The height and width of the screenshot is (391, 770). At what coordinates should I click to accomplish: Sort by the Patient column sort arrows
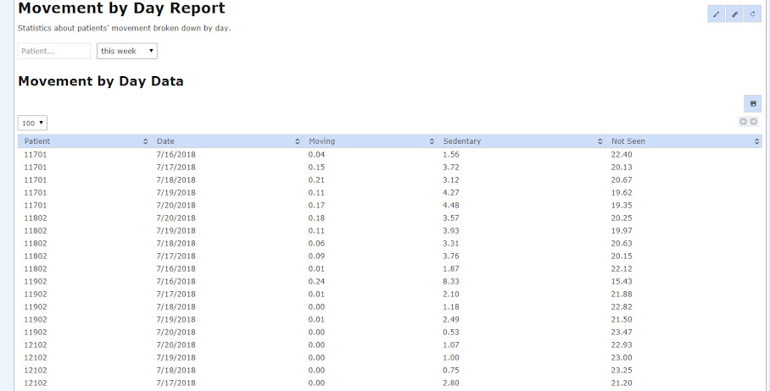coord(145,141)
